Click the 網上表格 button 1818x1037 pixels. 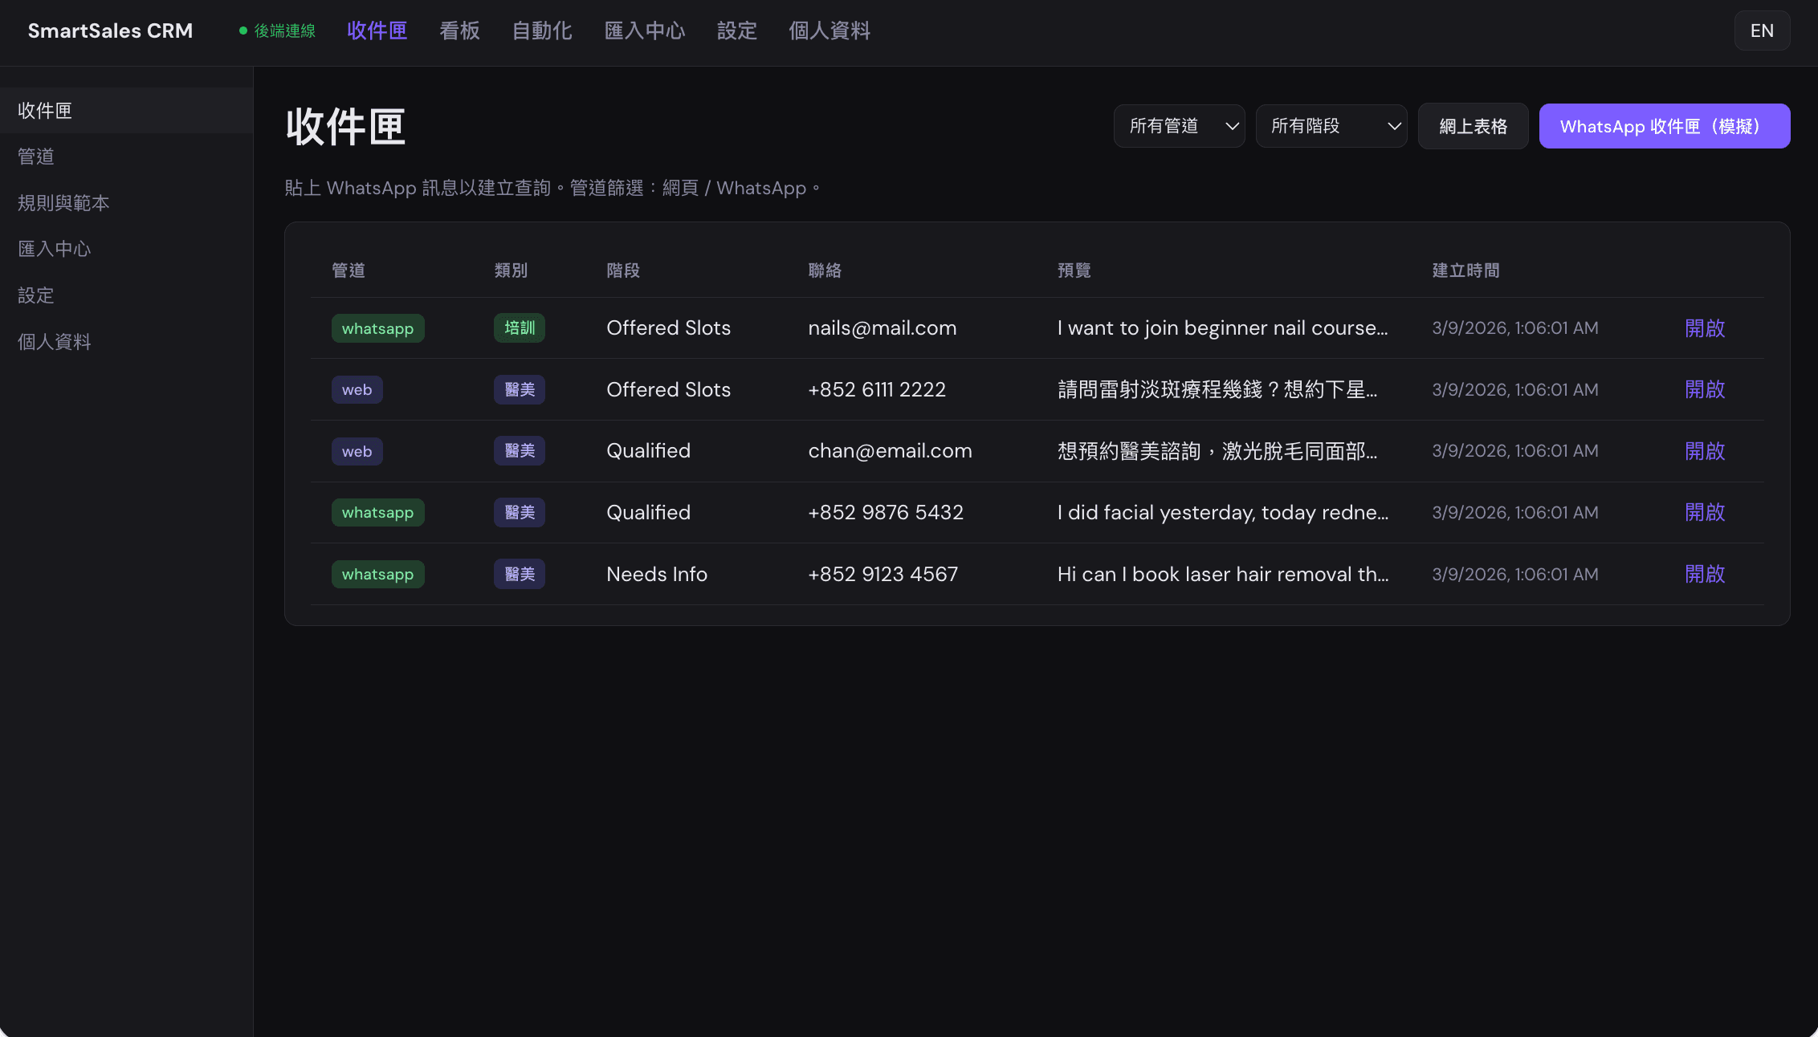coord(1473,126)
